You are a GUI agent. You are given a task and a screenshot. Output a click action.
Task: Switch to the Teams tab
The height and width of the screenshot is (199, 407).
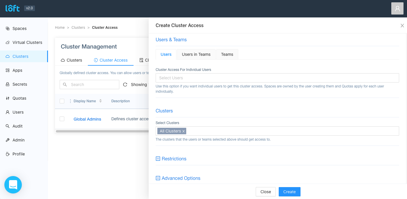[x=227, y=54]
